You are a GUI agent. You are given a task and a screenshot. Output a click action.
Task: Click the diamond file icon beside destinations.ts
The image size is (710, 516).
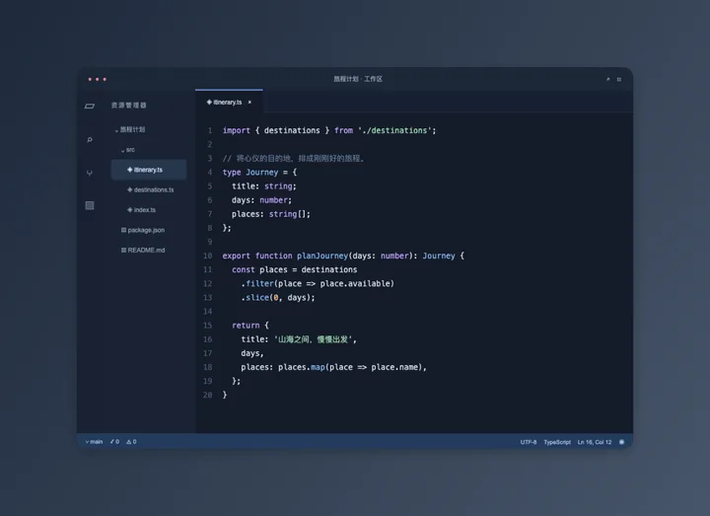pyautogui.click(x=130, y=189)
